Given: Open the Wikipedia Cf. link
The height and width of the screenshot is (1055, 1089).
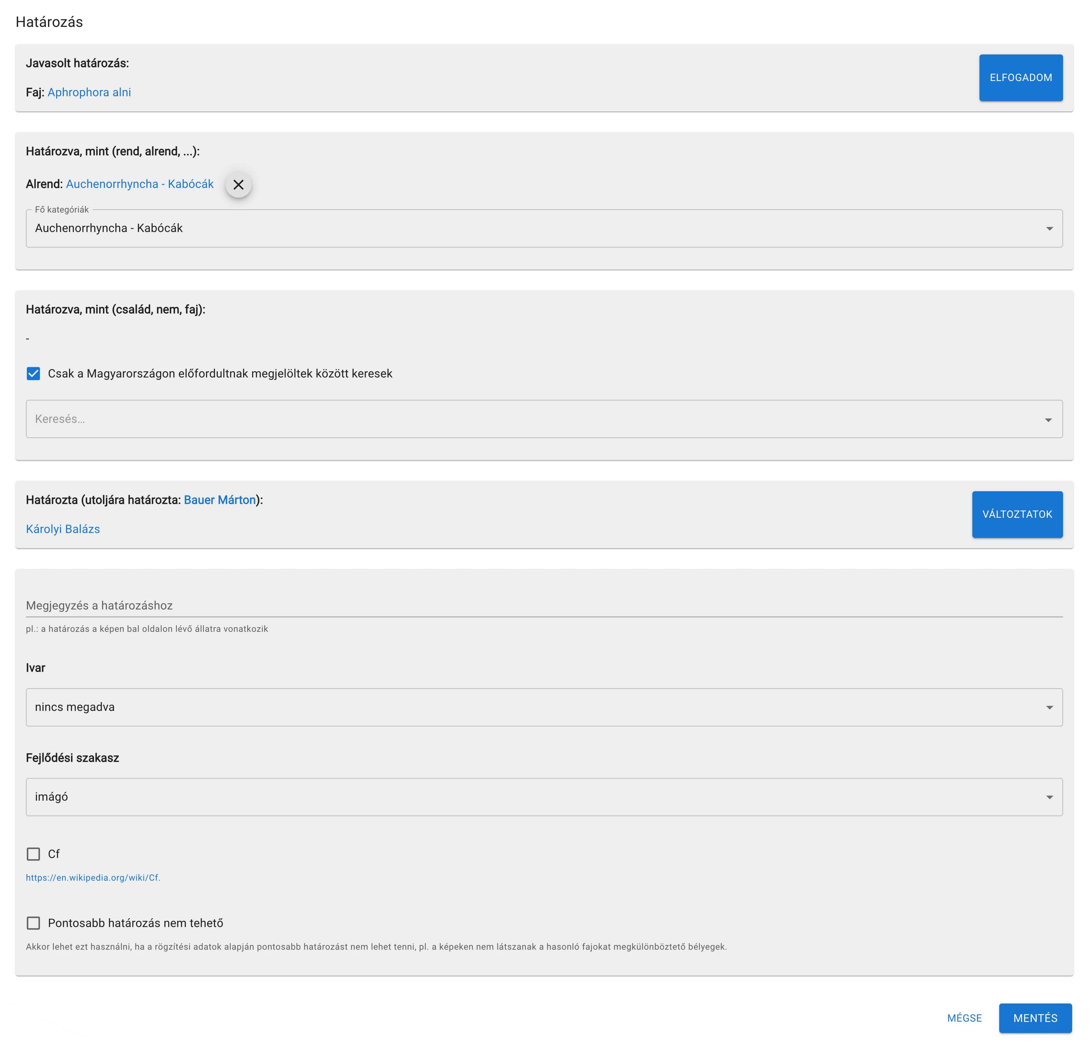Looking at the screenshot, I should 93,878.
